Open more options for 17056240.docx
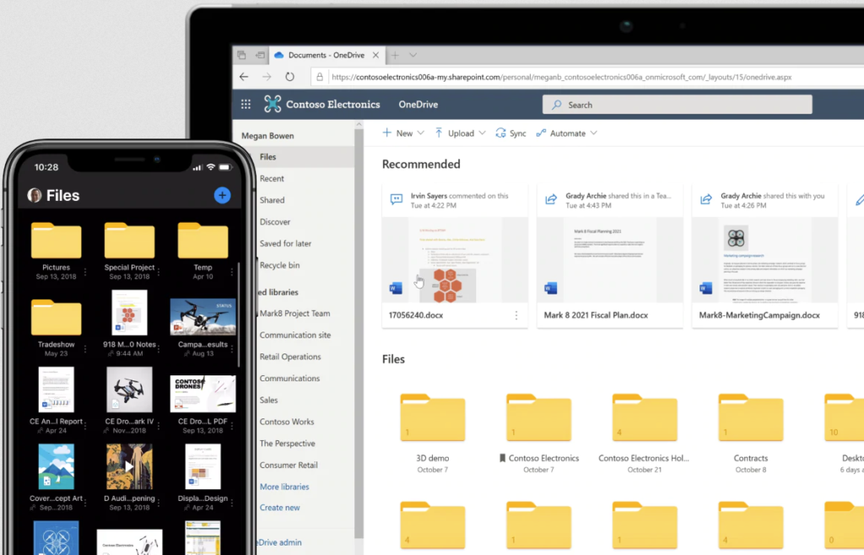Screen dimensions: 864x555 (516, 315)
